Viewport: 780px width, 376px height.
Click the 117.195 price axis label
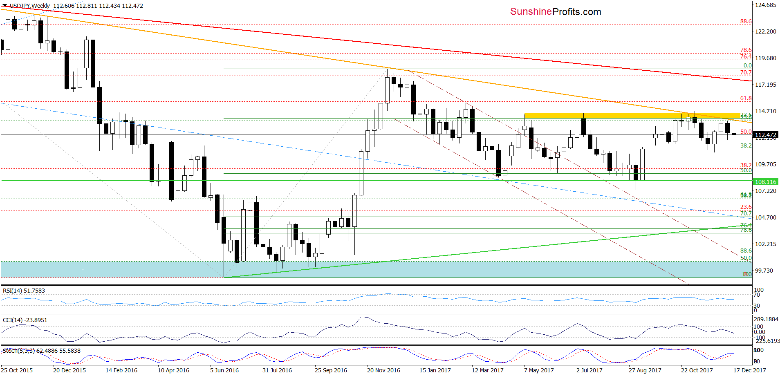(x=765, y=85)
